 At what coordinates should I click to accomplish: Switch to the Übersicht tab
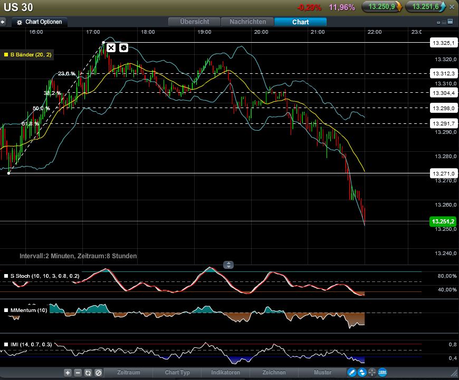(194, 22)
